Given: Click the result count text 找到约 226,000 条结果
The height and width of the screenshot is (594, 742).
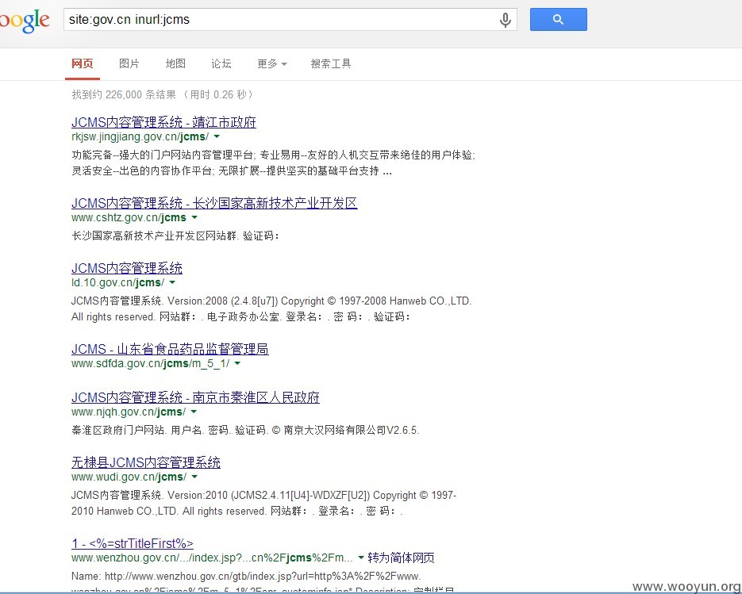Looking at the screenshot, I should [x=124, y=94].
